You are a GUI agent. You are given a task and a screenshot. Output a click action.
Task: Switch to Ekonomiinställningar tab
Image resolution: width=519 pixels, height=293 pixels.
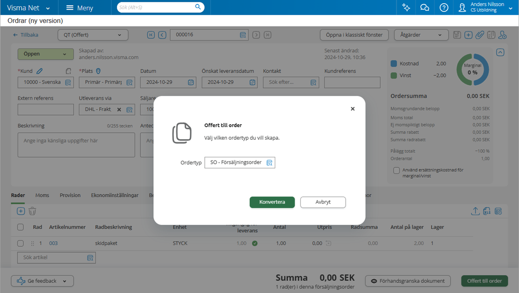coord(115,195)
